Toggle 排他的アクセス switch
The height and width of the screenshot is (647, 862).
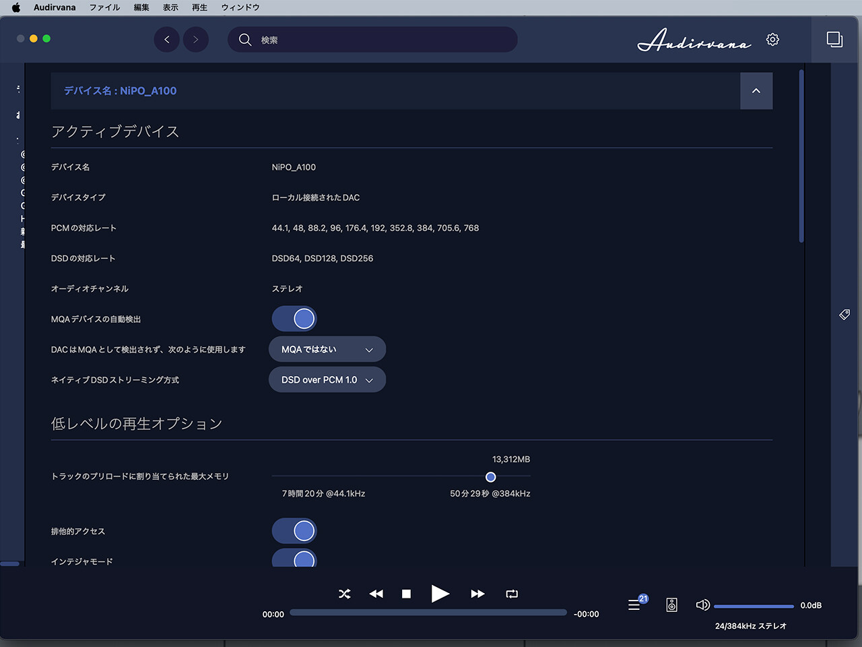click(294, 531)
